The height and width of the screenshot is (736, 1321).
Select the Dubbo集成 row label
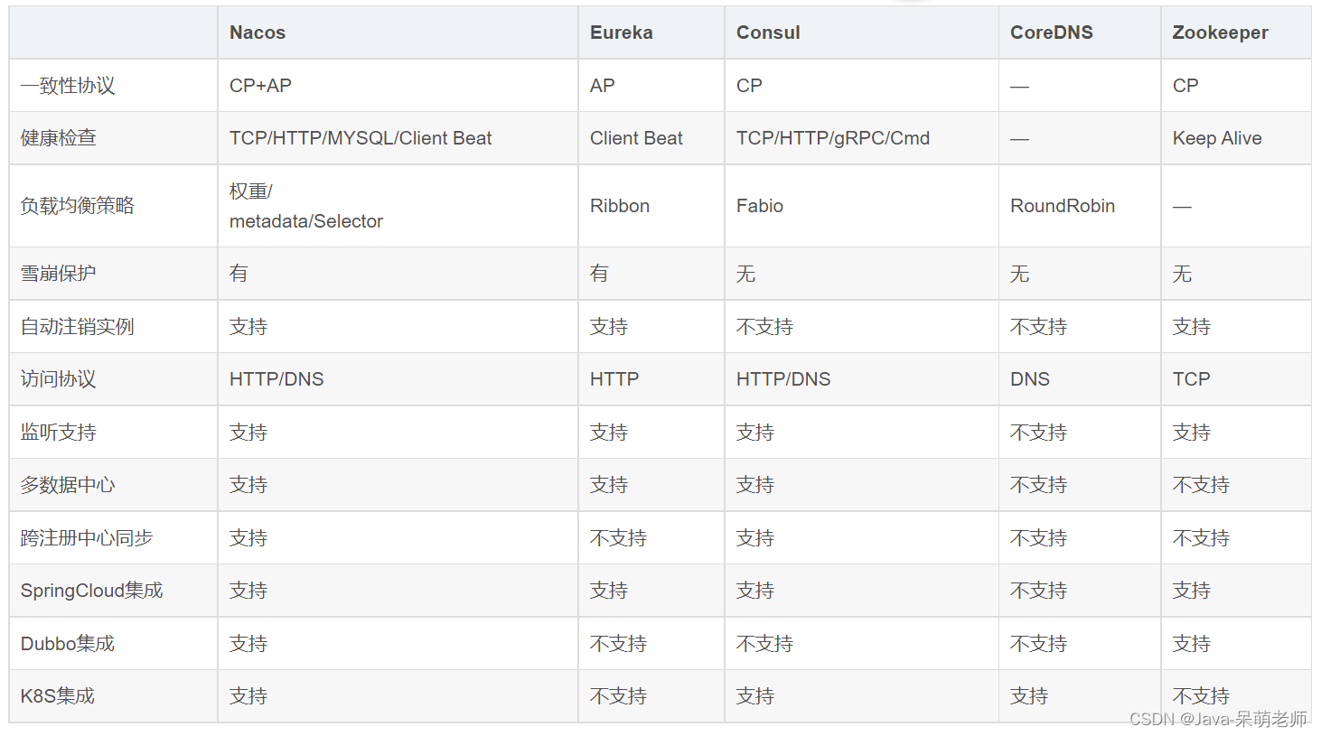[68, 644]
